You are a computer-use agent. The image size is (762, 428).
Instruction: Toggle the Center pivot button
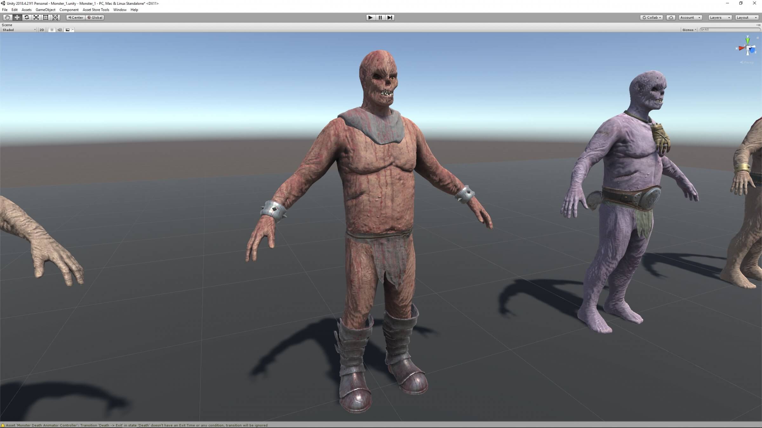coord(76,17)
